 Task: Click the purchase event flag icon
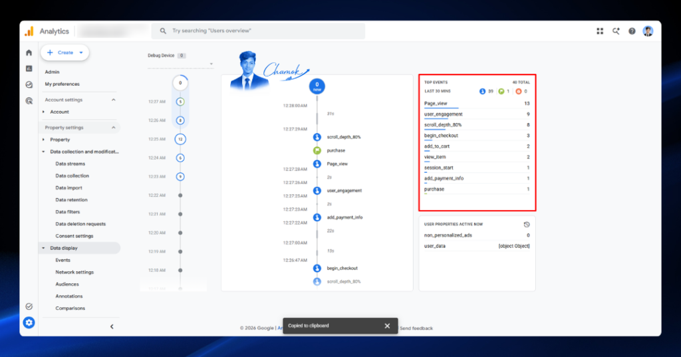pyautogui.click(x=317, y=150)
